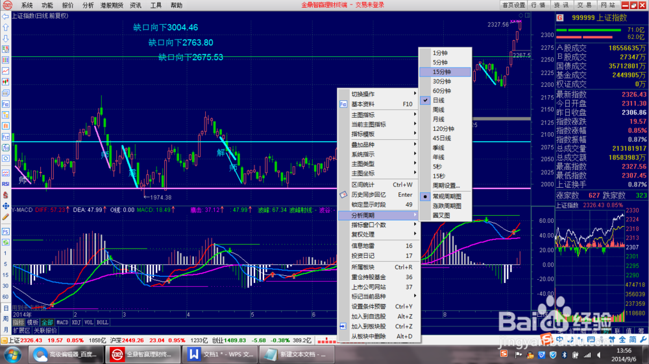Click the line trend chart sidebar icon

[x=5, y=71]
